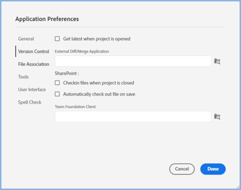
Task: Focus the External Diff/Merge Application text field
Action: [133, 61]
